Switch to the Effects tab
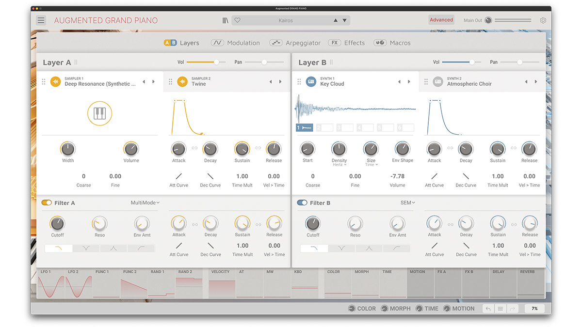Screen dimensions: 582x327 coord(346,43)
